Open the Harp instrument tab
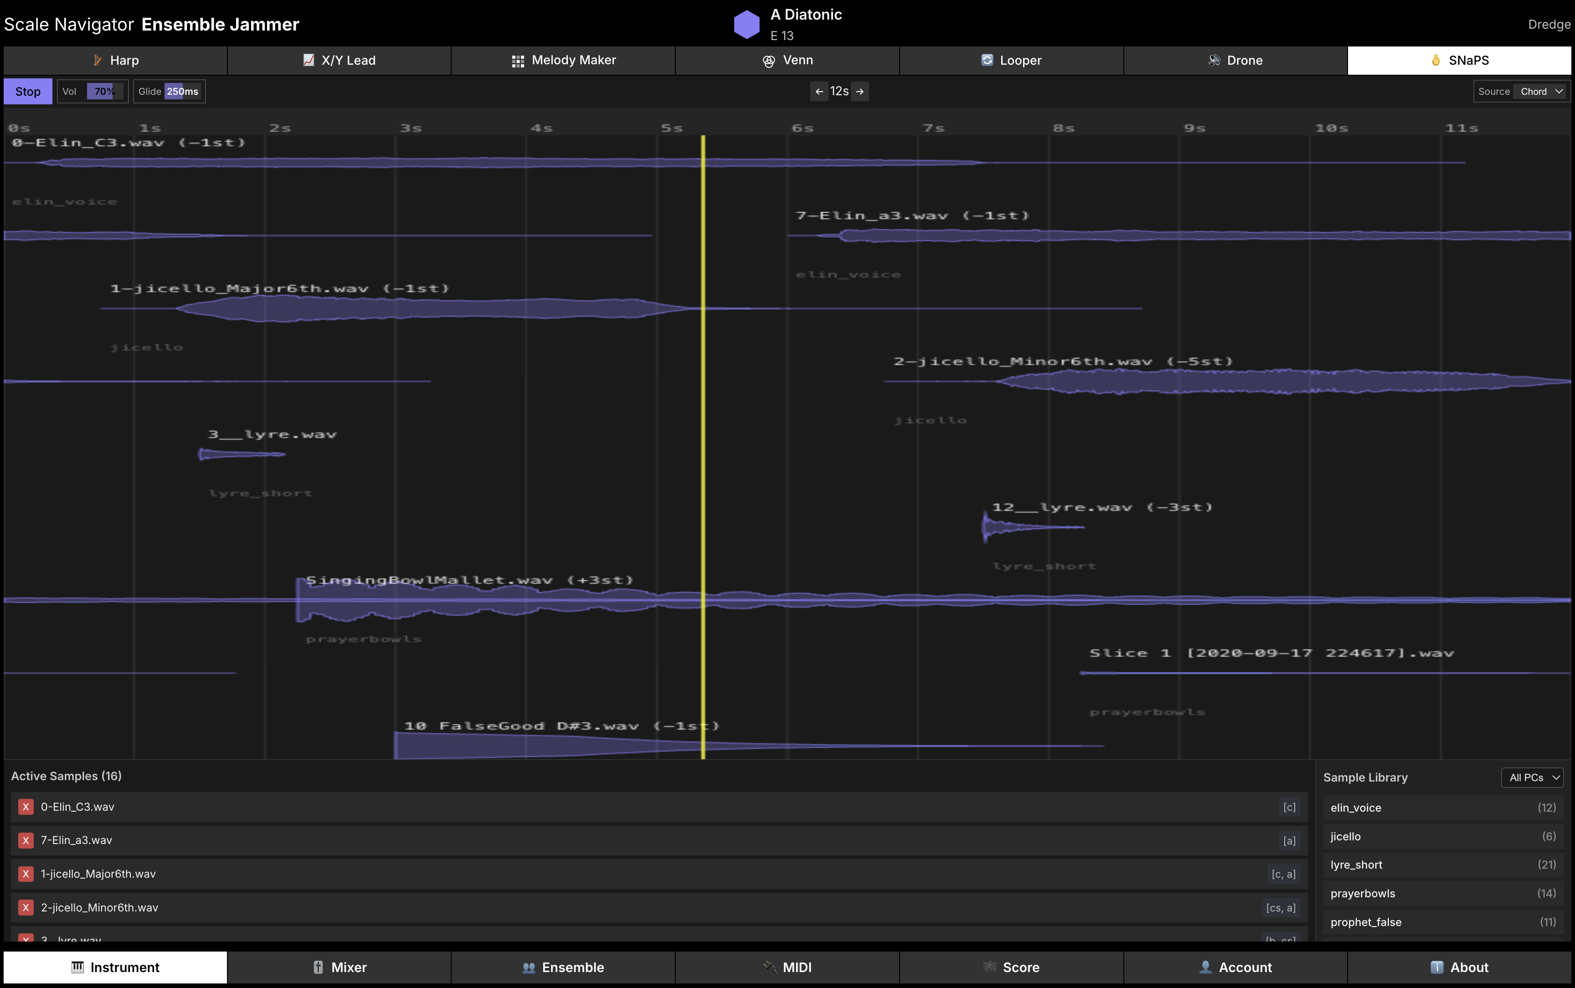1575x988 pixels. [x=116, y=60]
